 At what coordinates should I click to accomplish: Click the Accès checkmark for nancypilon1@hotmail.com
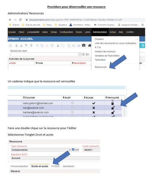tap(94, 103)
